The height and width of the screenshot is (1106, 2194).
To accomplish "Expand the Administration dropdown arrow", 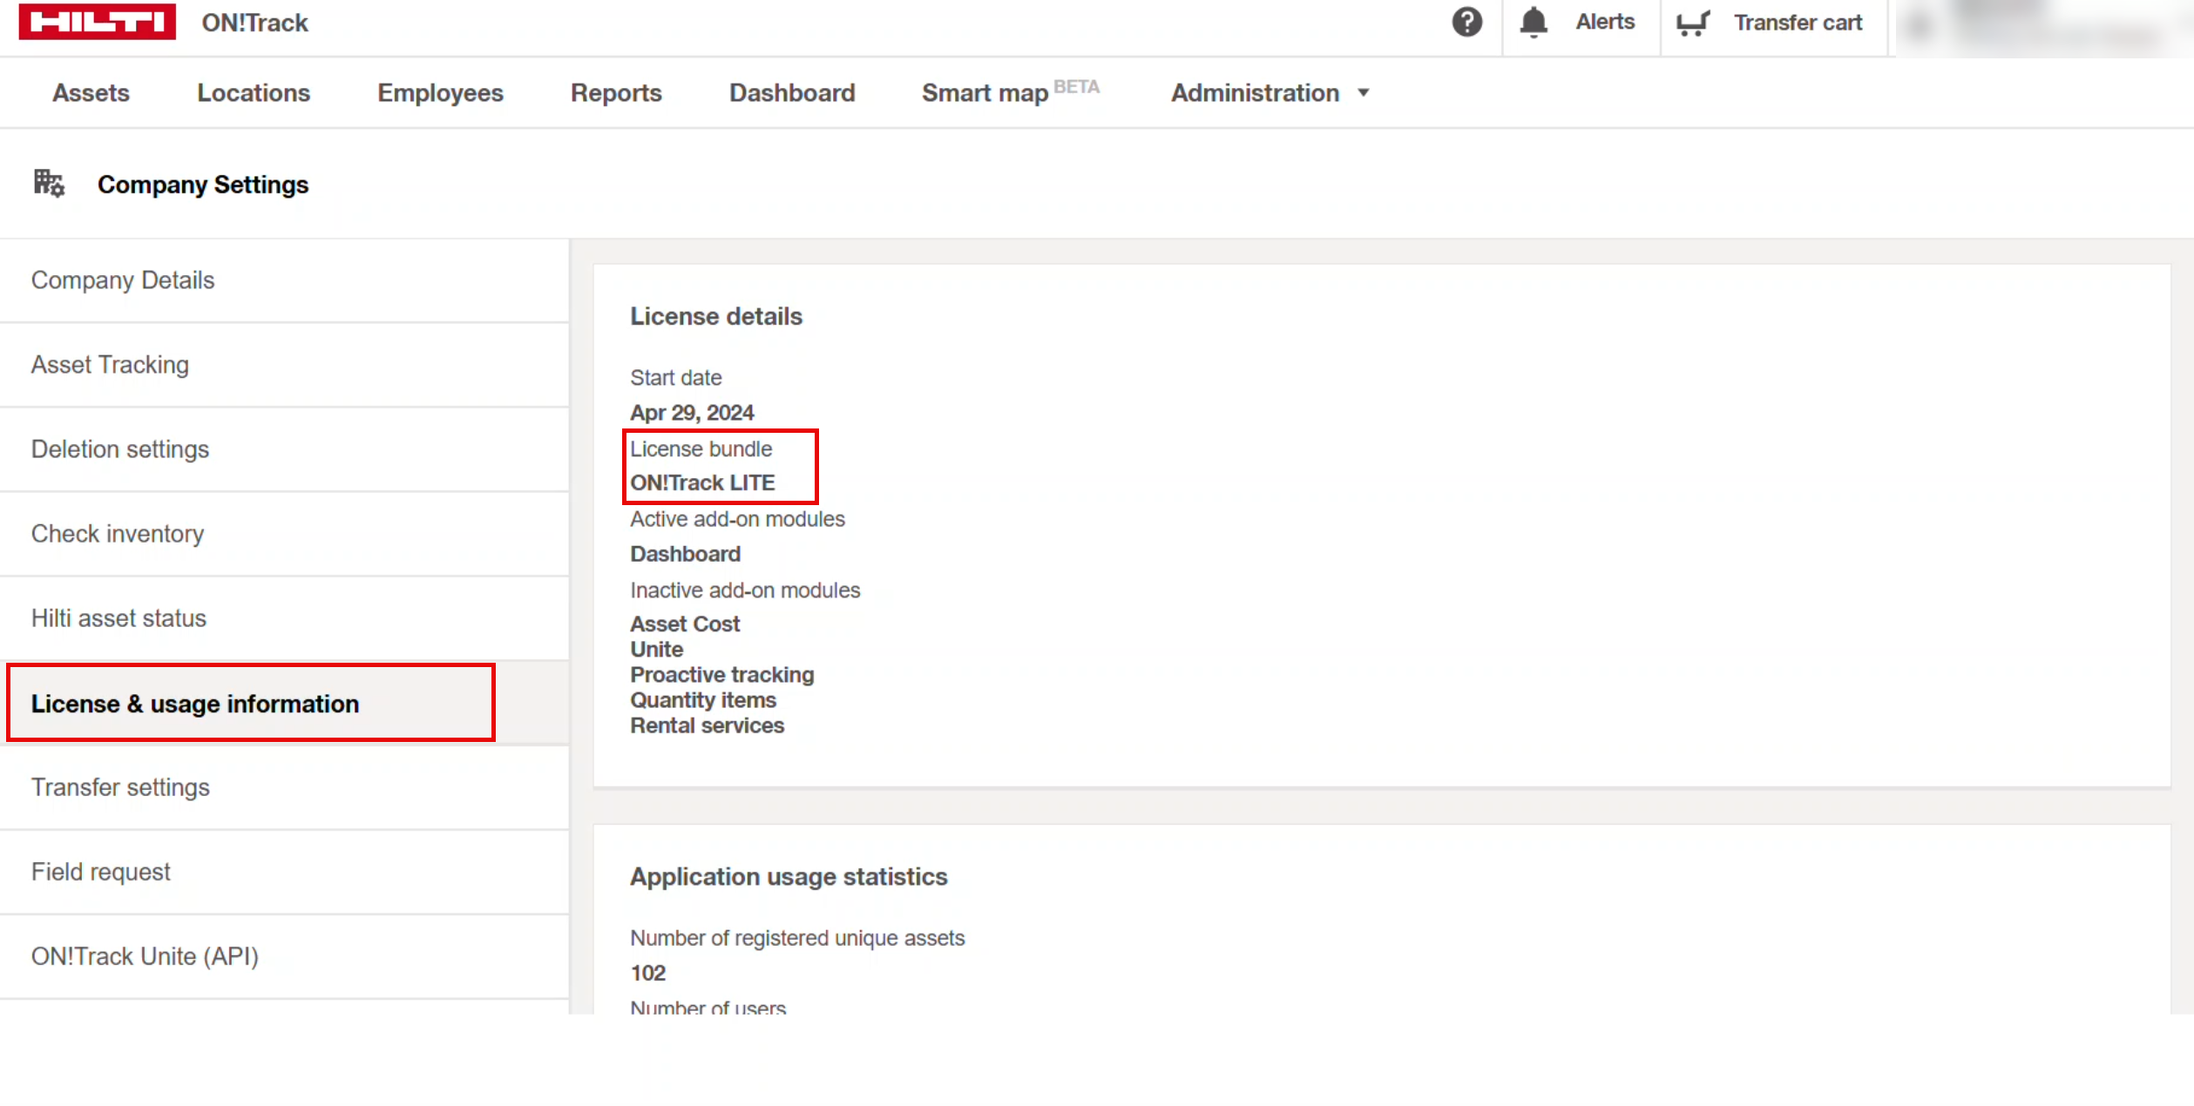I will pyautogui.click(x=1364, y=93).
